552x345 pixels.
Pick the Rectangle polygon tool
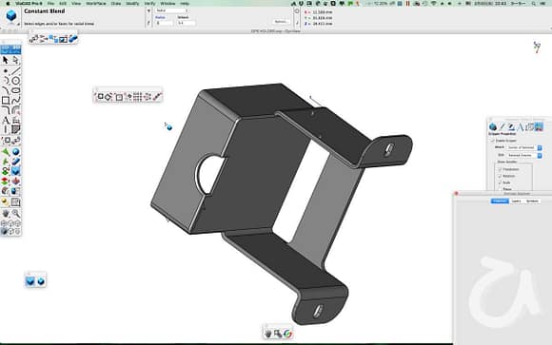(6, 100)
